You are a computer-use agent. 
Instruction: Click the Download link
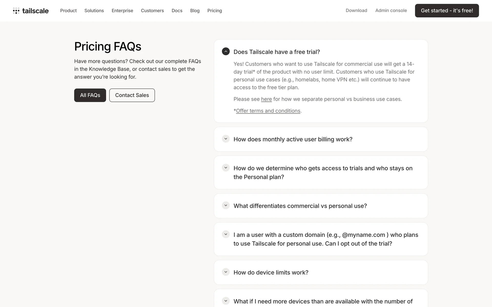(x=356, y=10)
